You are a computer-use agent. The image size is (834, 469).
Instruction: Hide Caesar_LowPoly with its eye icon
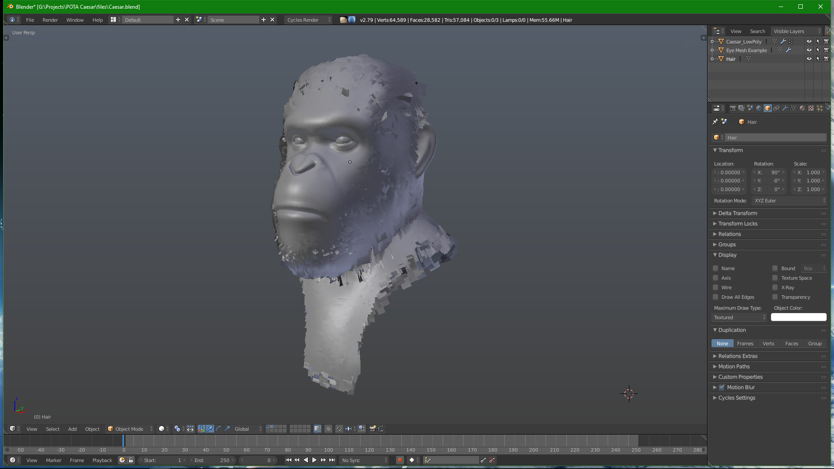pos(809,42)
